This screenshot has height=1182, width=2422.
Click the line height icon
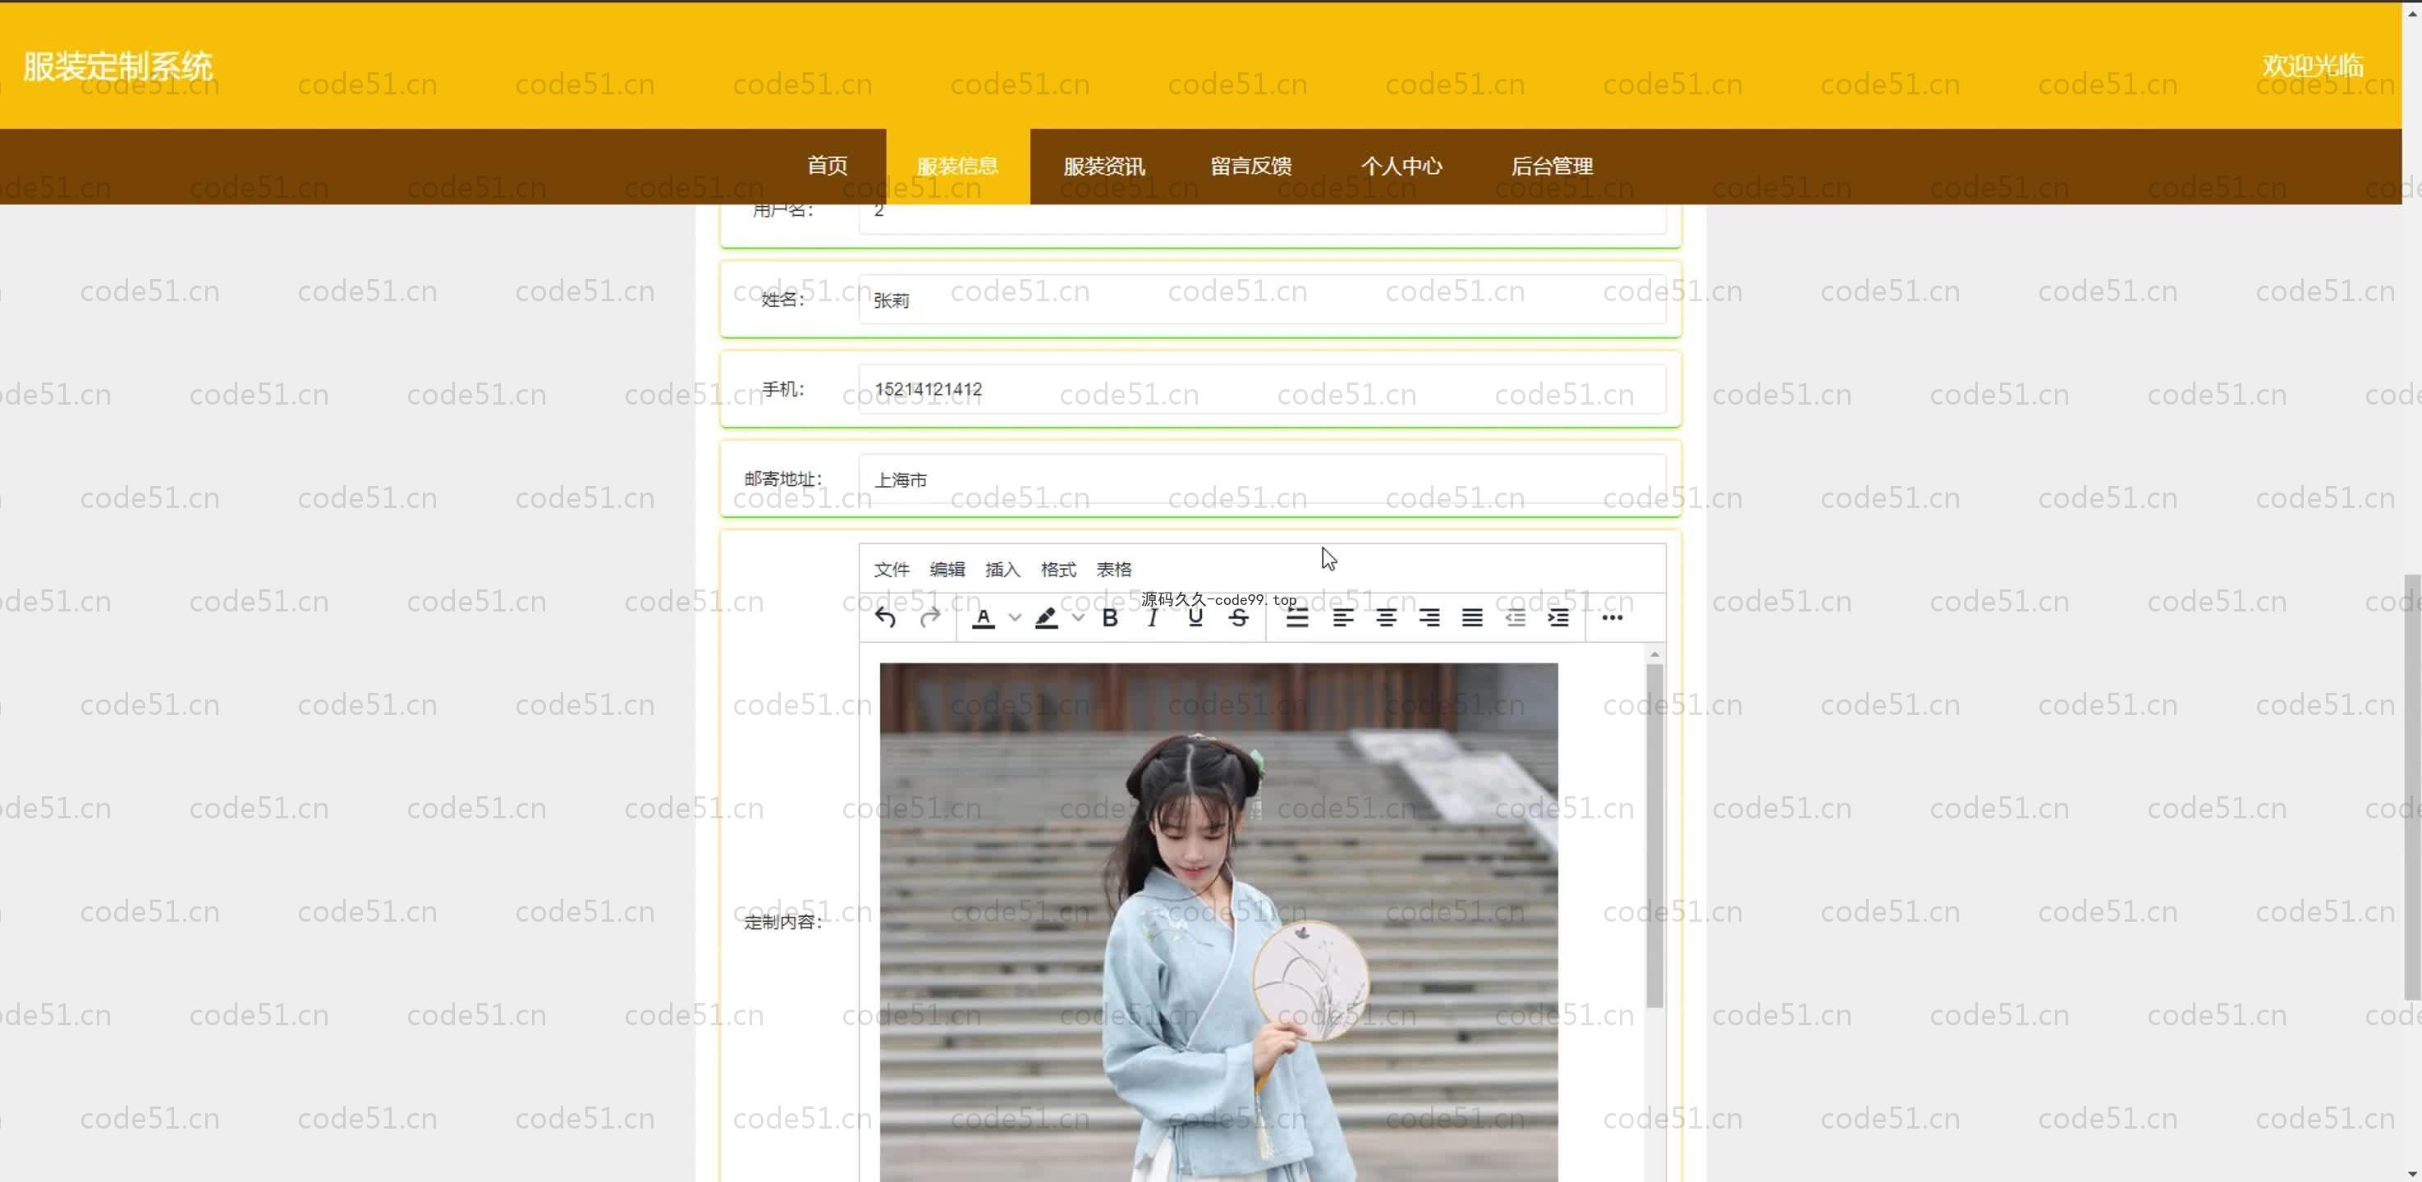[x=1297, y=618]
